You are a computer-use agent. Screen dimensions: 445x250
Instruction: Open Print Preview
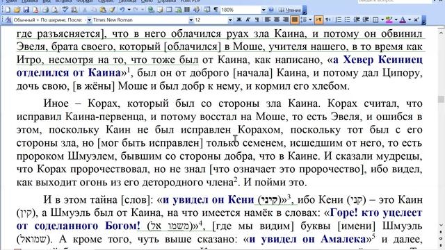click(x=54, y=10)
